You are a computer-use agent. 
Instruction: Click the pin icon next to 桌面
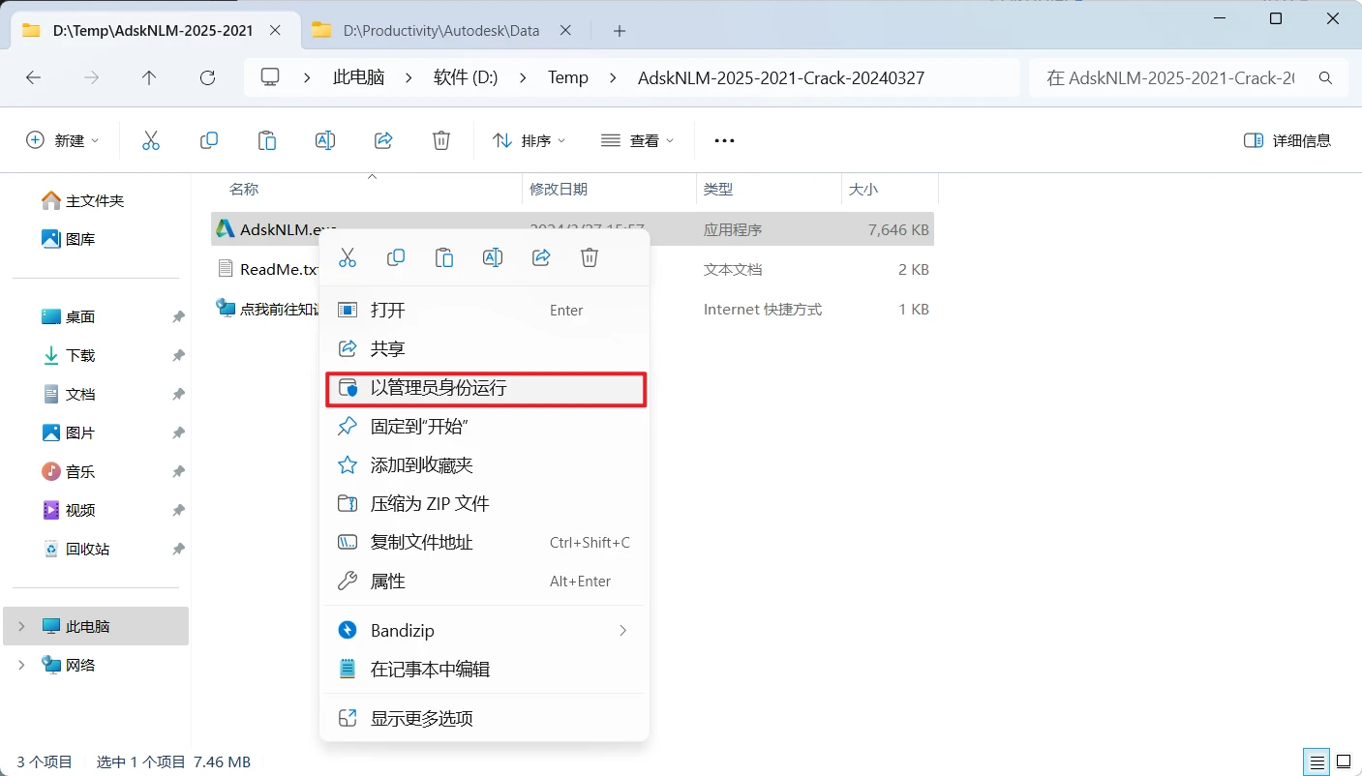click(178, 317)
